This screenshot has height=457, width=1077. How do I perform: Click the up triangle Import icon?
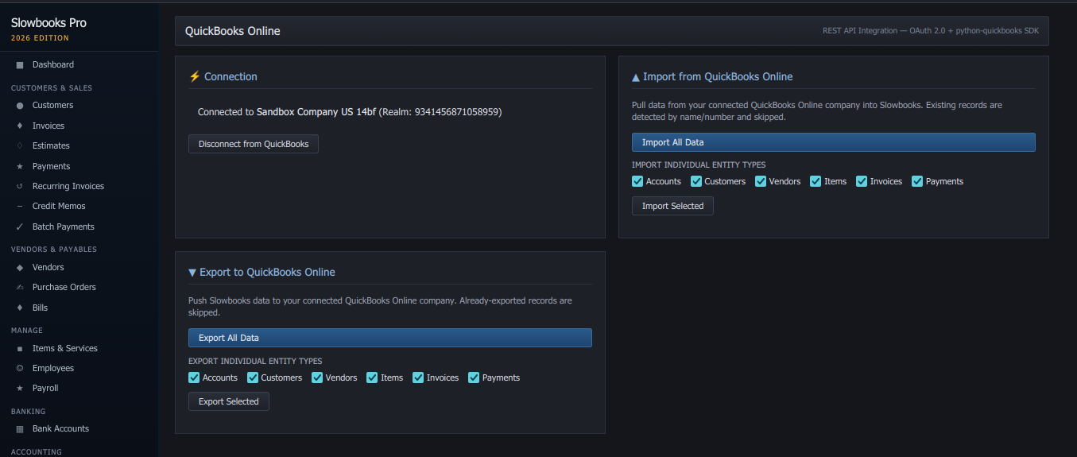(636, 77)
